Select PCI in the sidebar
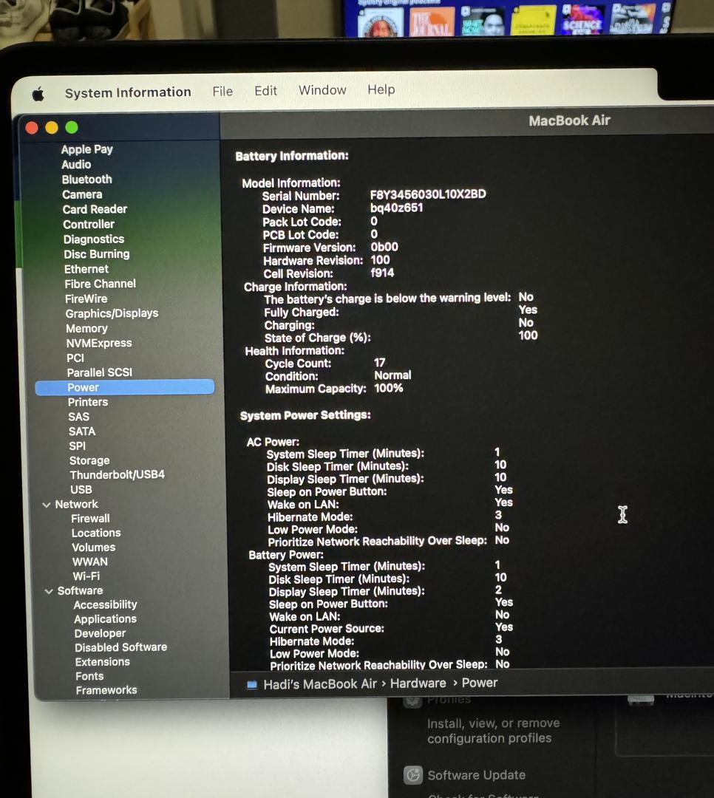The image size is (714, 798). pos(75,358)
